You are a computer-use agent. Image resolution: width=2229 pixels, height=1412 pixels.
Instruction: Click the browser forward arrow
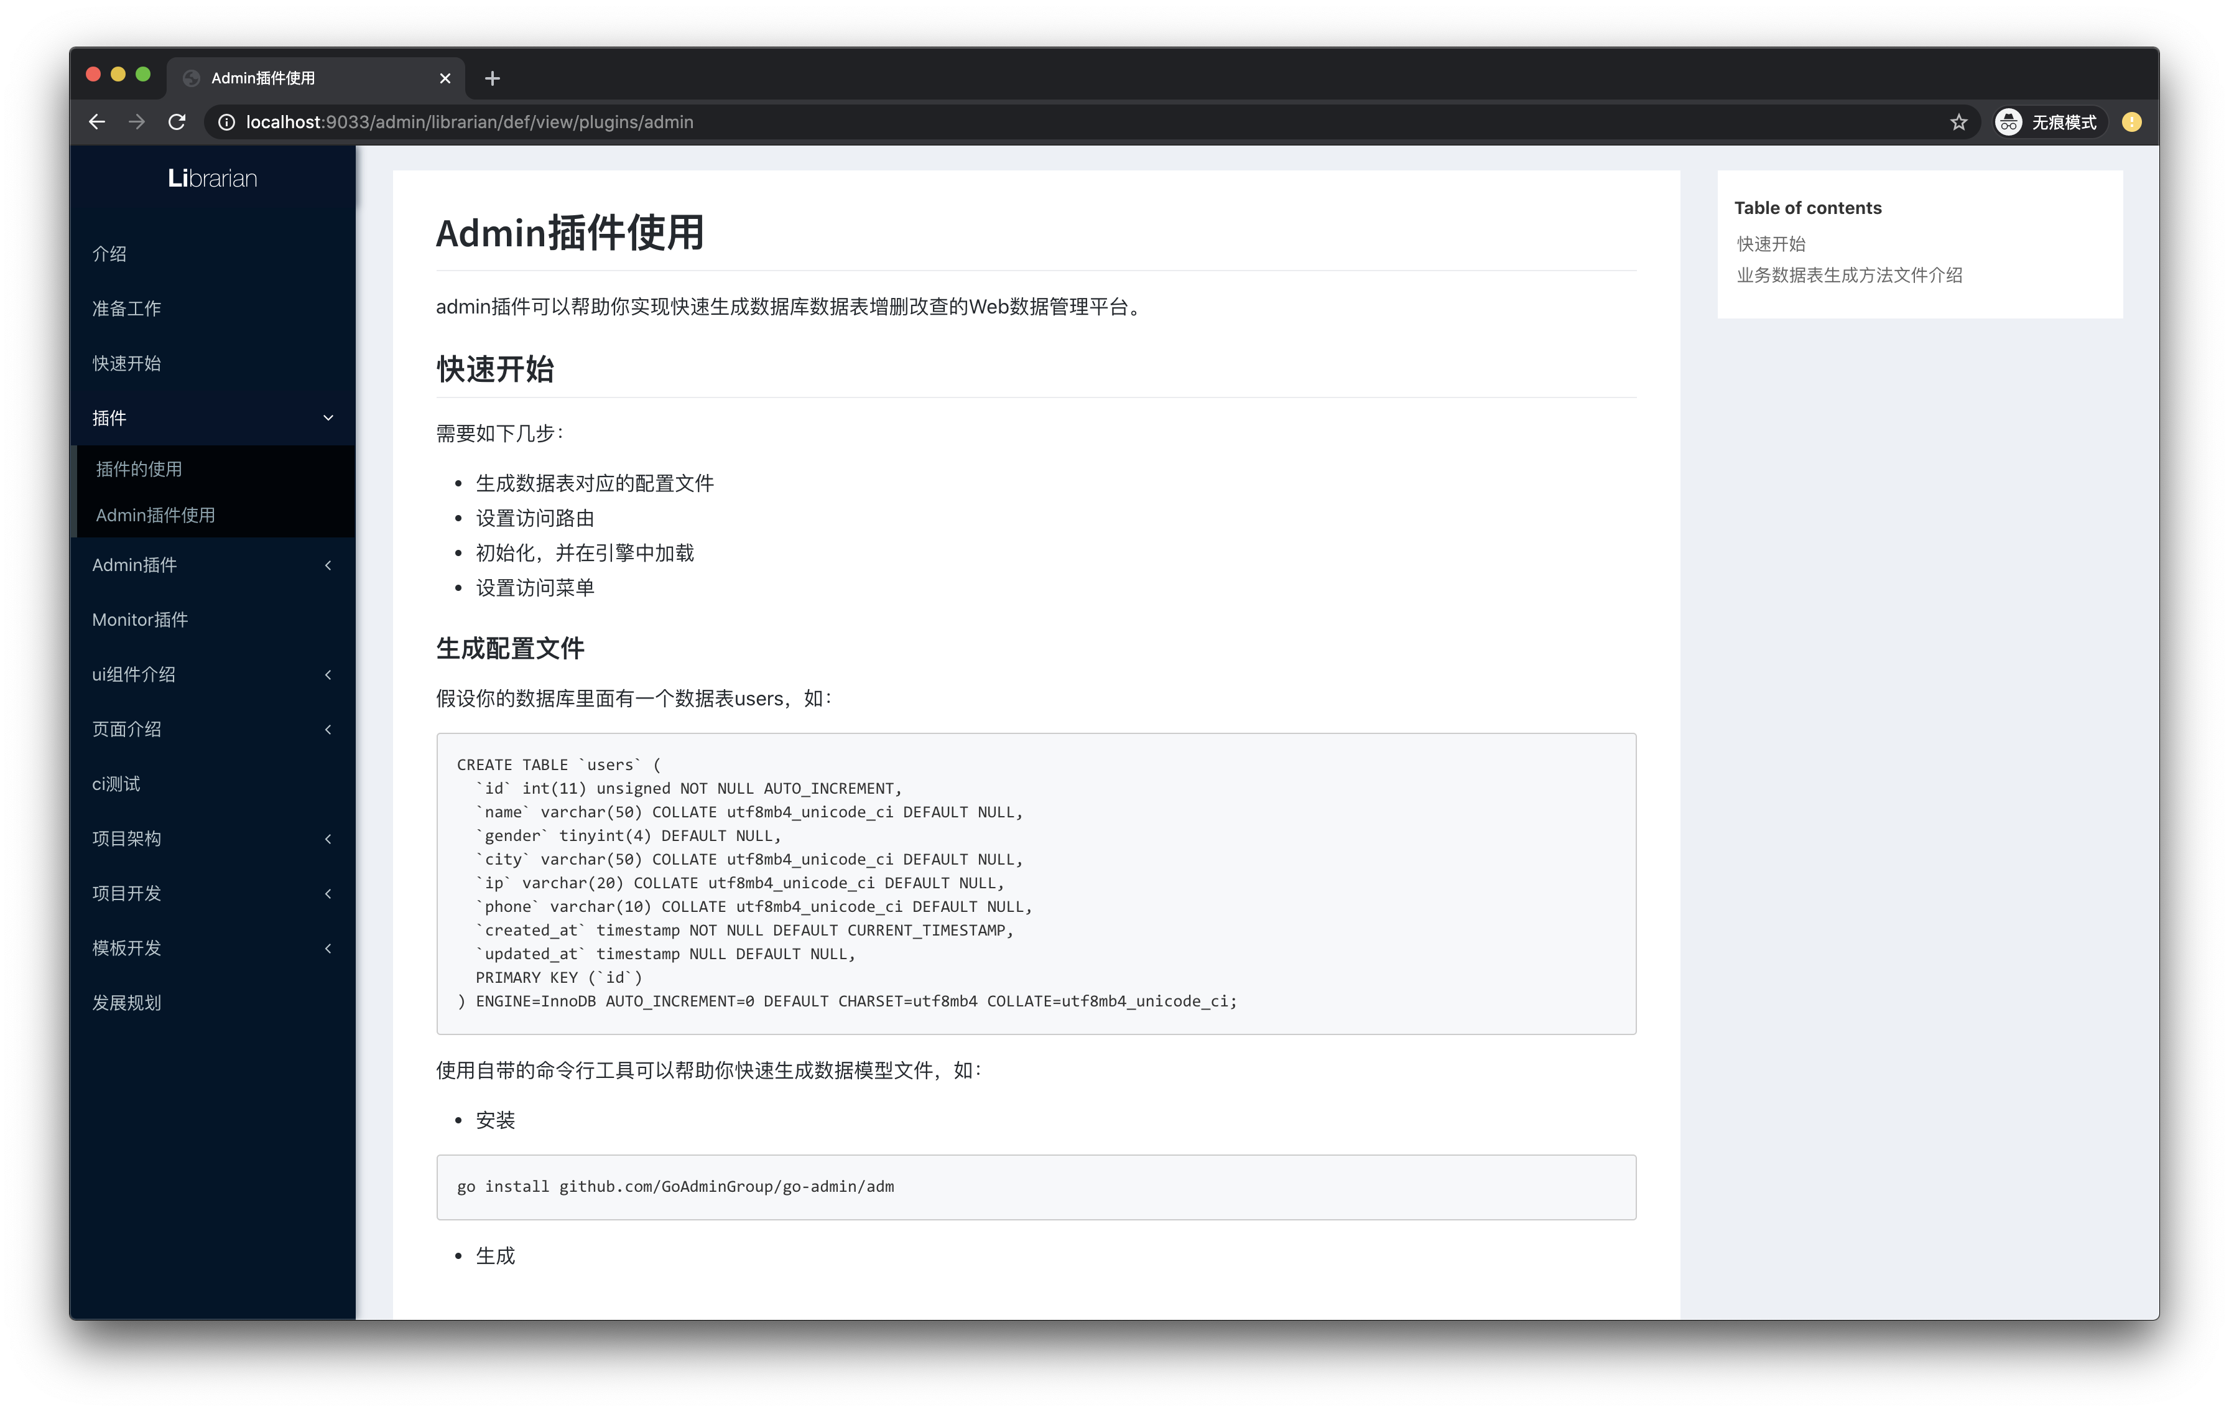pyautogui.click(x=137, y=122)
